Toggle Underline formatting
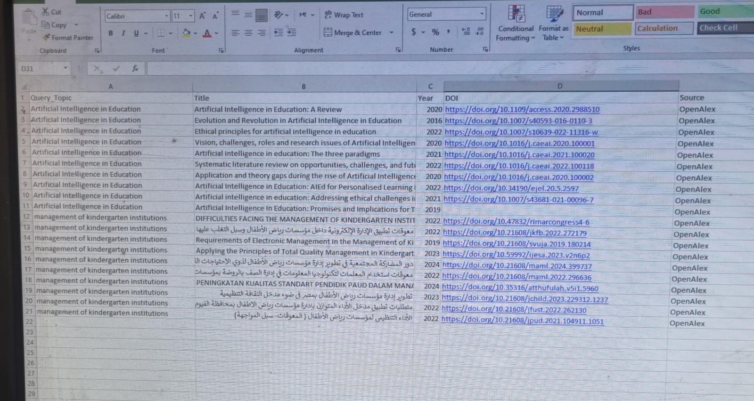Viewport: 754px width, 401px height. click(x=136, y=33)
